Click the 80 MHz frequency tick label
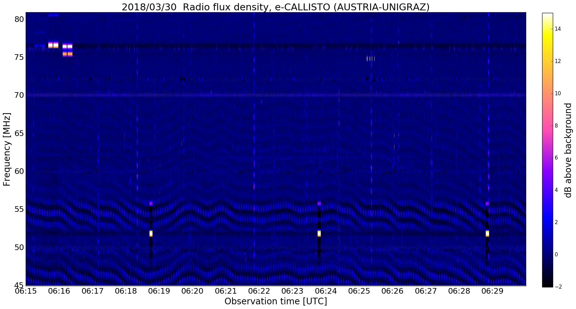Screen dimensions: 576x309 click(x=19, y=19)
